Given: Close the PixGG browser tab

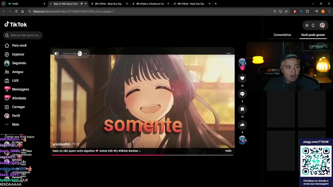Looking at the screenshot, I should 44,4.
